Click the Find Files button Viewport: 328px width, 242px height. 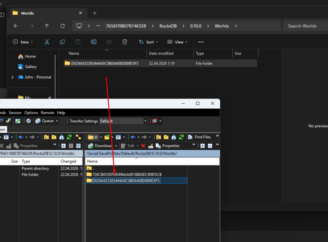(200, 137)
